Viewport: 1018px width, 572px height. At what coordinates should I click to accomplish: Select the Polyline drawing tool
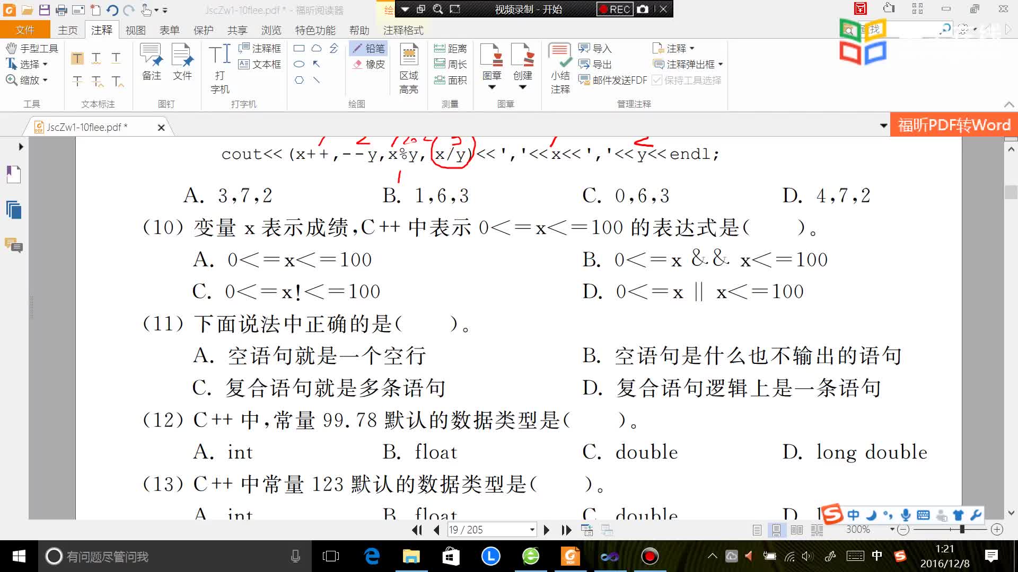pos(334,48)
